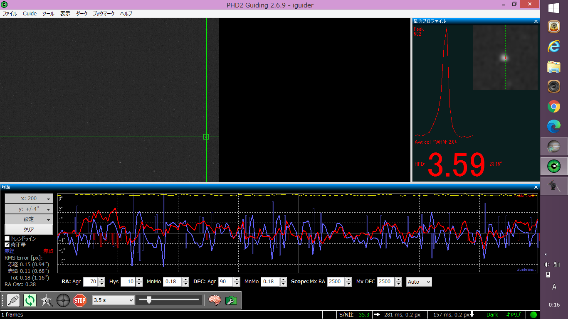Open the 3.5 s exposure time dropdown

[x=114, y=300]
